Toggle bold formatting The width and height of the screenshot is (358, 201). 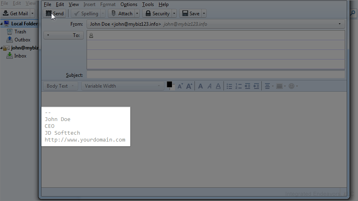click(201, 86)
